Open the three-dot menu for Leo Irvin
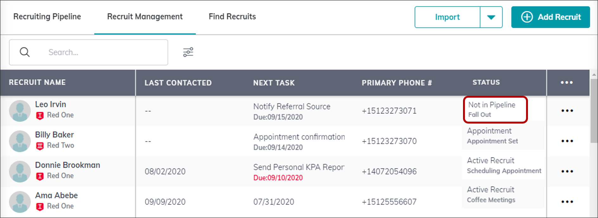 [x=567, y=111]
